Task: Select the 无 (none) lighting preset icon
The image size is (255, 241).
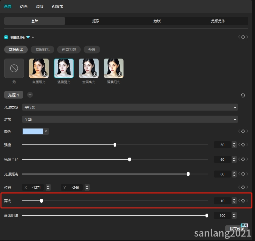Action: click(14, 68)
